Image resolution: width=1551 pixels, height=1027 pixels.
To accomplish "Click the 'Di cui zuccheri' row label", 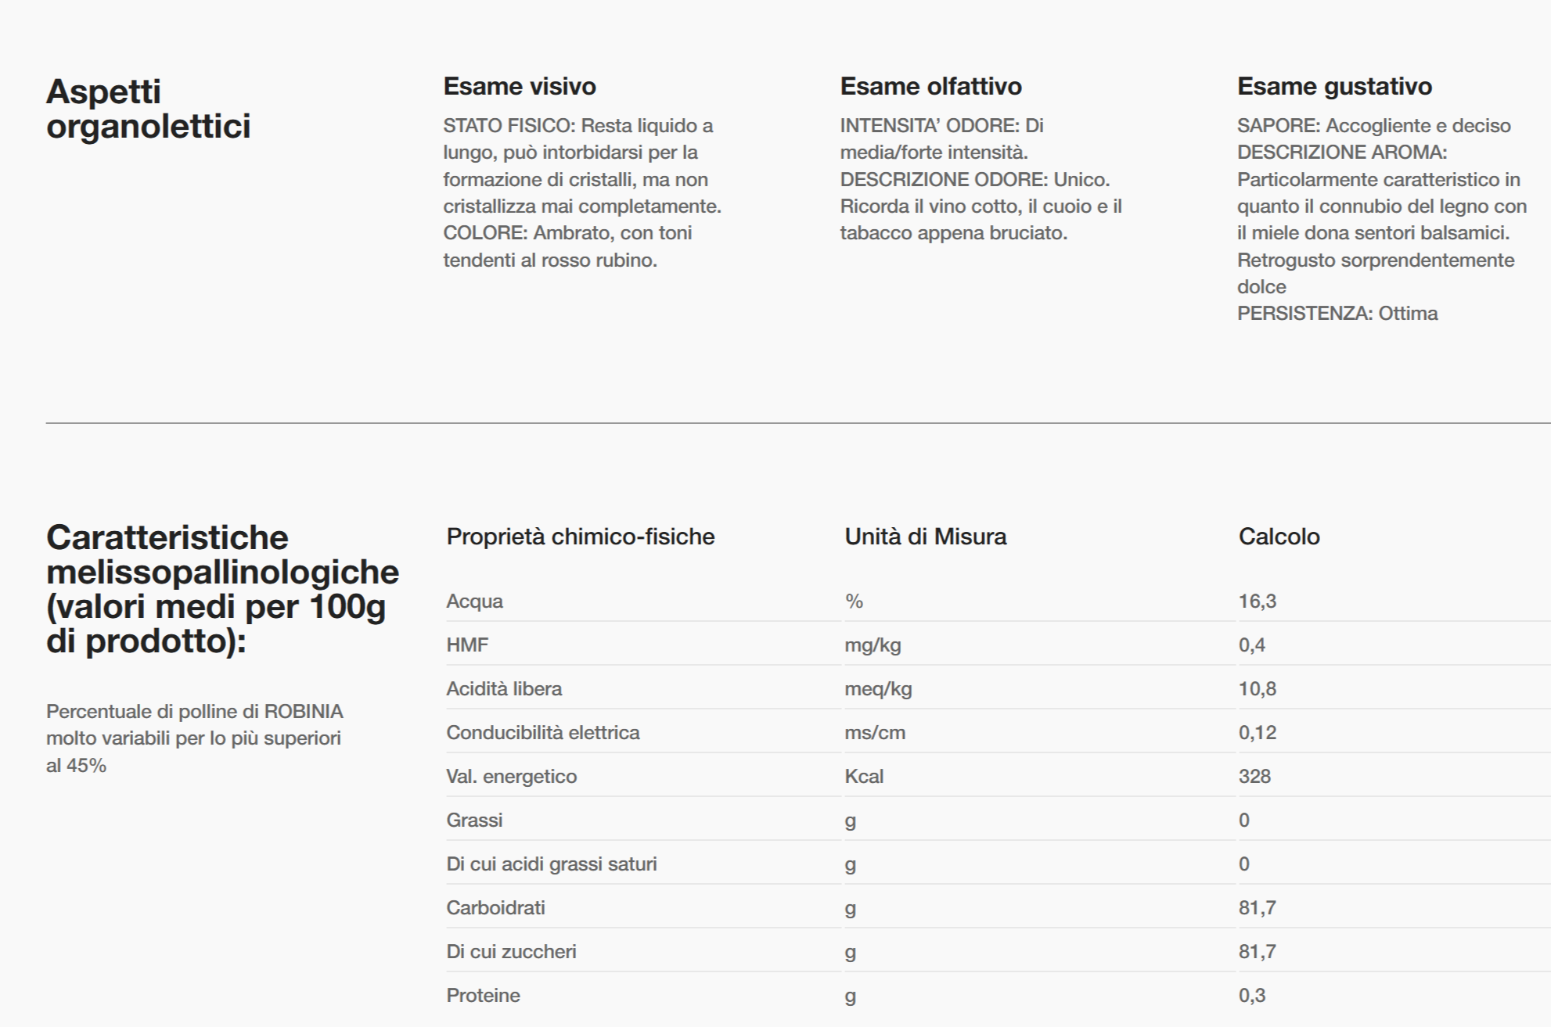I will pyautogui.click(x=511, y=952).
